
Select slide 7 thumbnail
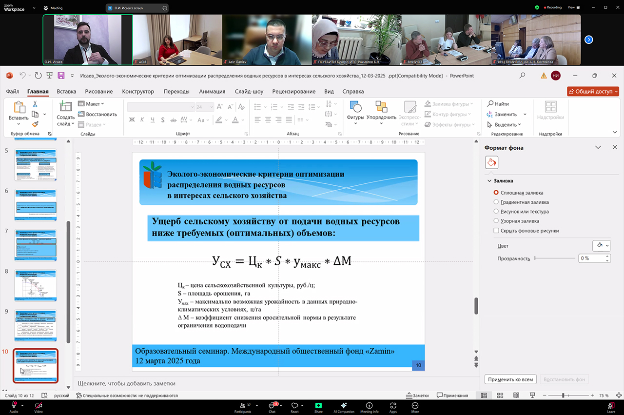[36, 245]
